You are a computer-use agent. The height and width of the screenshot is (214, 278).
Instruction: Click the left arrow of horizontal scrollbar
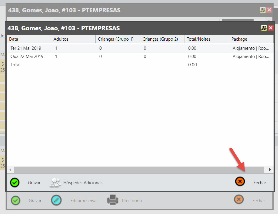(x=10, y=170)
